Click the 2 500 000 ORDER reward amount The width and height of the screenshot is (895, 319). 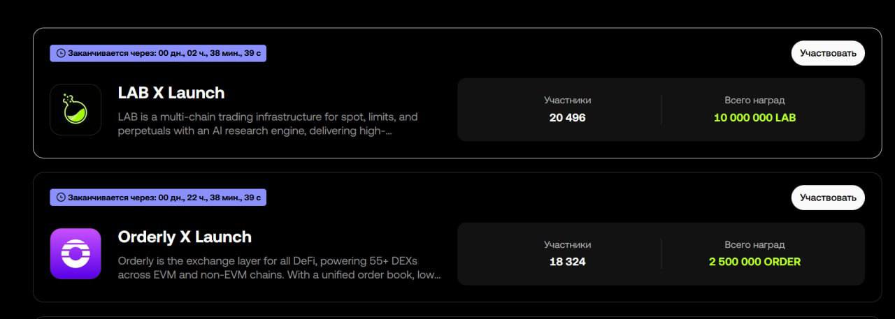[x=754, y=262]
